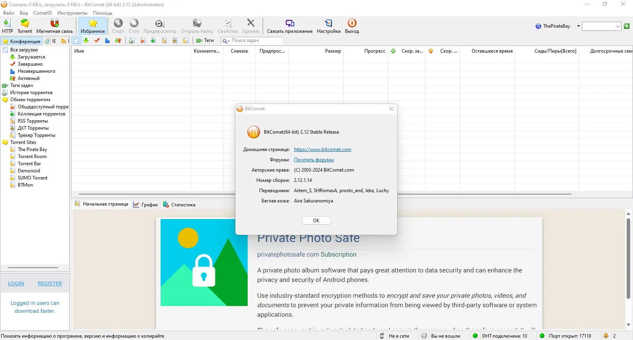Click the red checkmark completed filter icon
Image resolution: width=633 pixels, height=340 pixels.
point(97,40)
